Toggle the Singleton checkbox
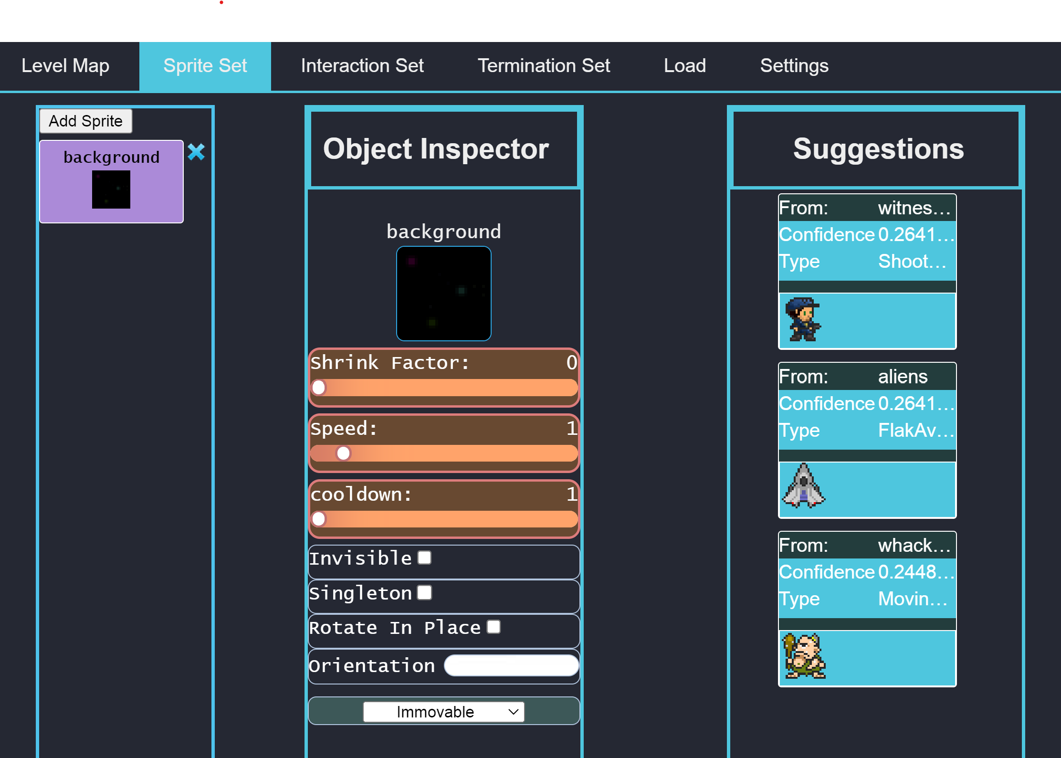The width and height of the screenshot is (1061, 758). click(424, 592)
